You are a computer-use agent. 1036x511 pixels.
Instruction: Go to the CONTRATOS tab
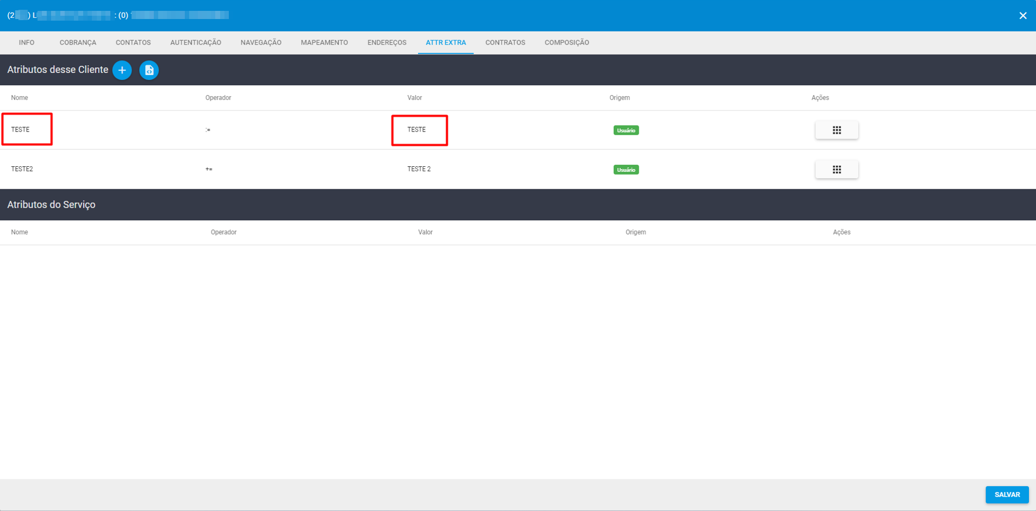[x=505, y=42]
